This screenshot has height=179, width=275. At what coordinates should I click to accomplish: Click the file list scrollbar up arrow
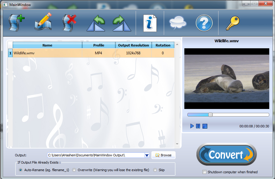pyautogui.click(x=177, y=44)
